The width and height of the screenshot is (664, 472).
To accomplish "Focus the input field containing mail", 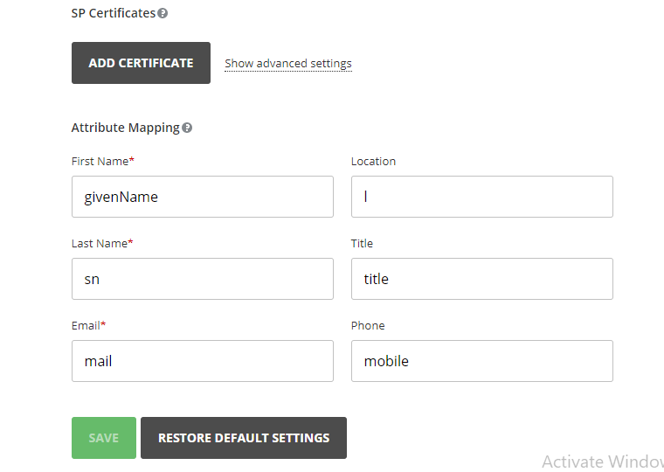I will coord(202,361).
